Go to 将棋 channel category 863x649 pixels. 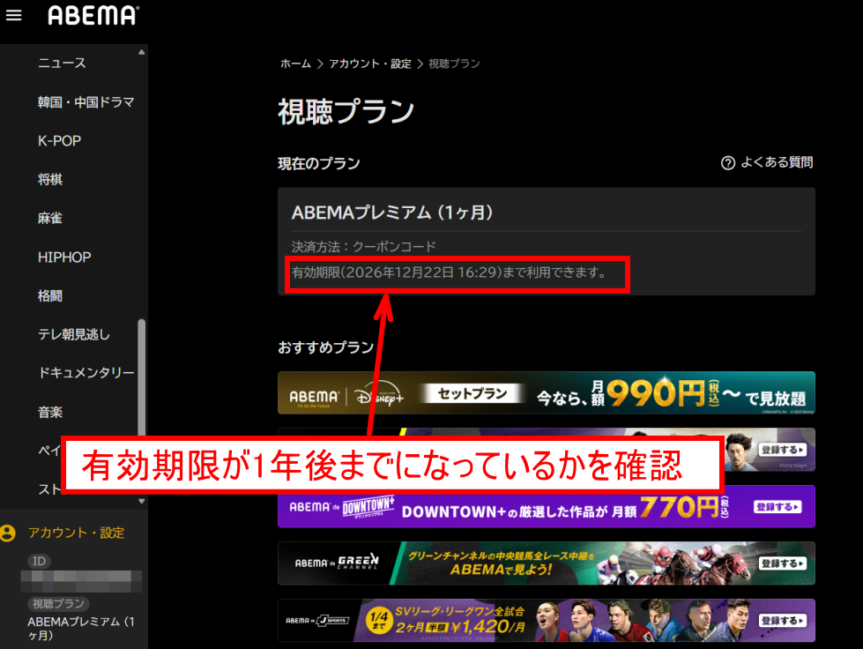[50, 180]
